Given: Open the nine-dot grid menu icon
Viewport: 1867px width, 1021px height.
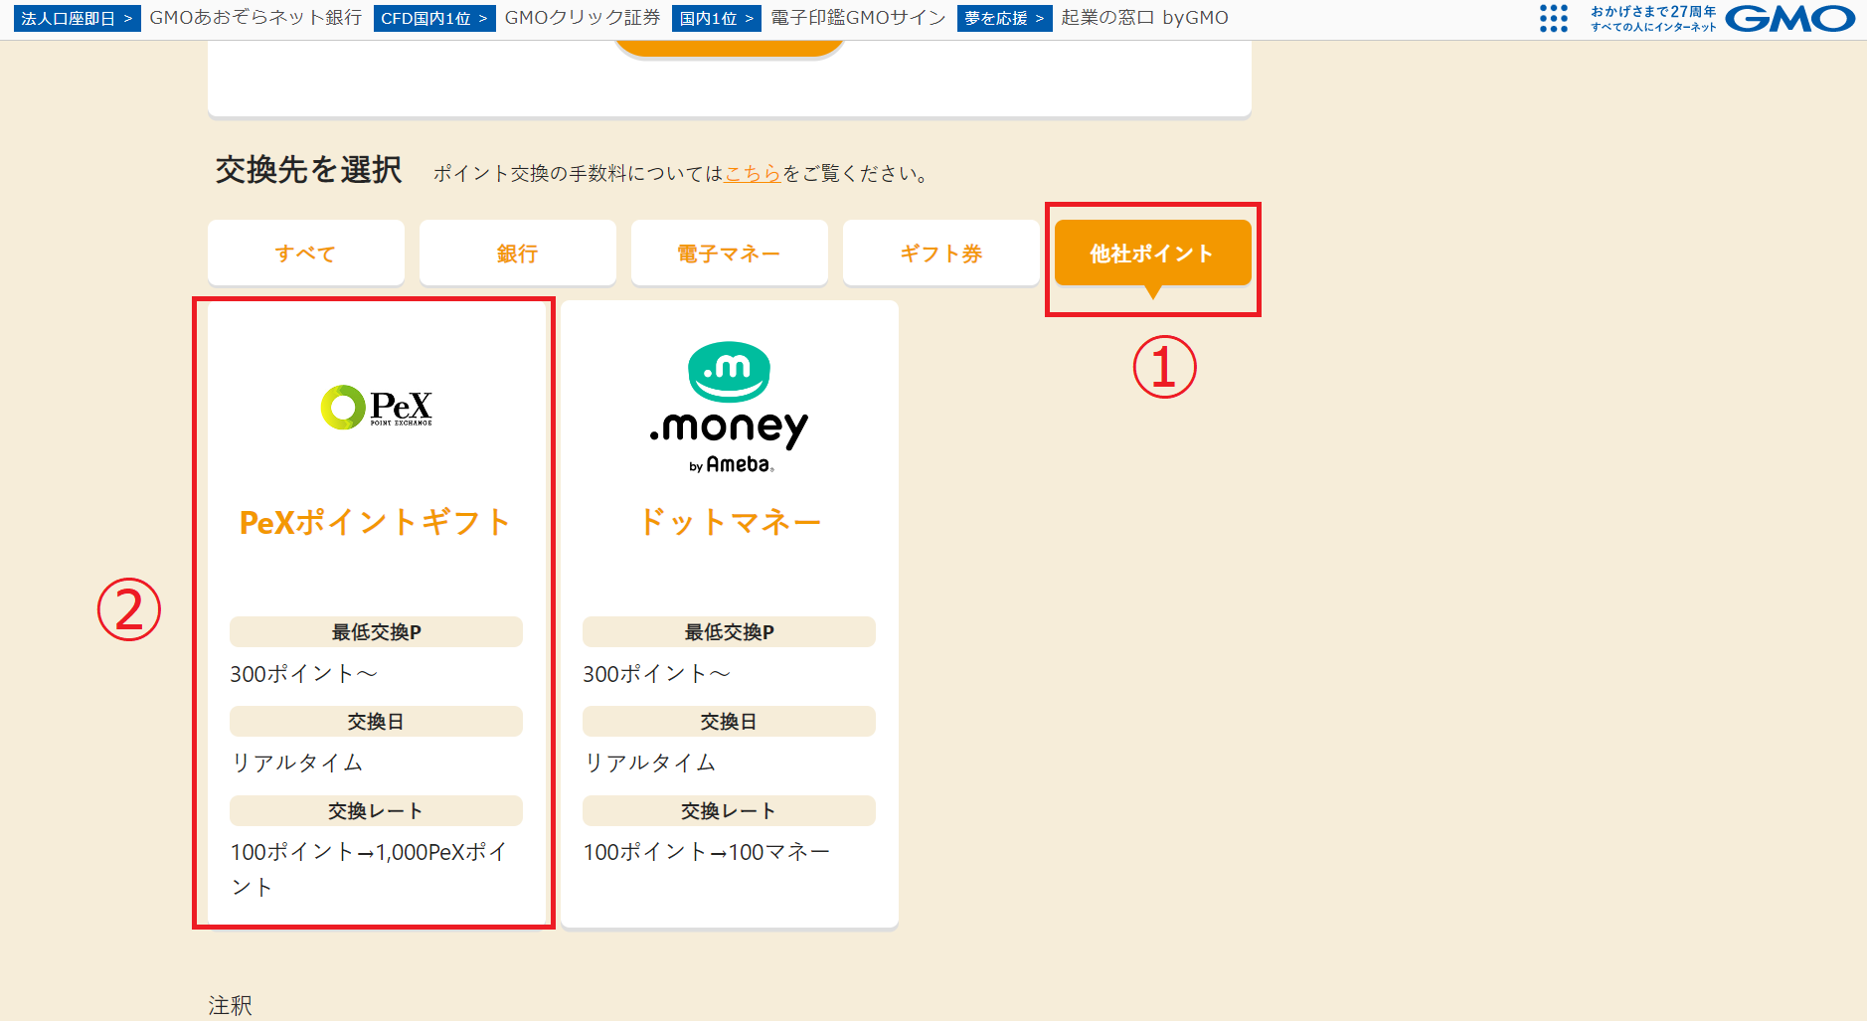Looking at the screenshot, I should pyautogui.click(x=1554, y=19).
